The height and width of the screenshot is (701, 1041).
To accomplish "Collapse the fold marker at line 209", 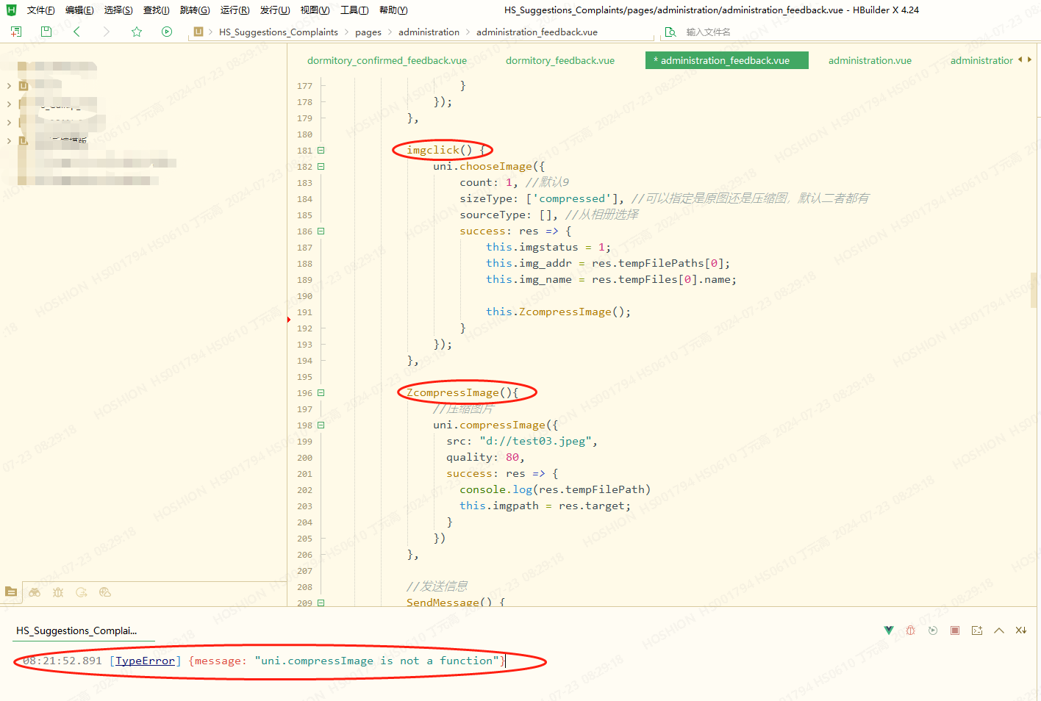I will (x=321, y=603).
